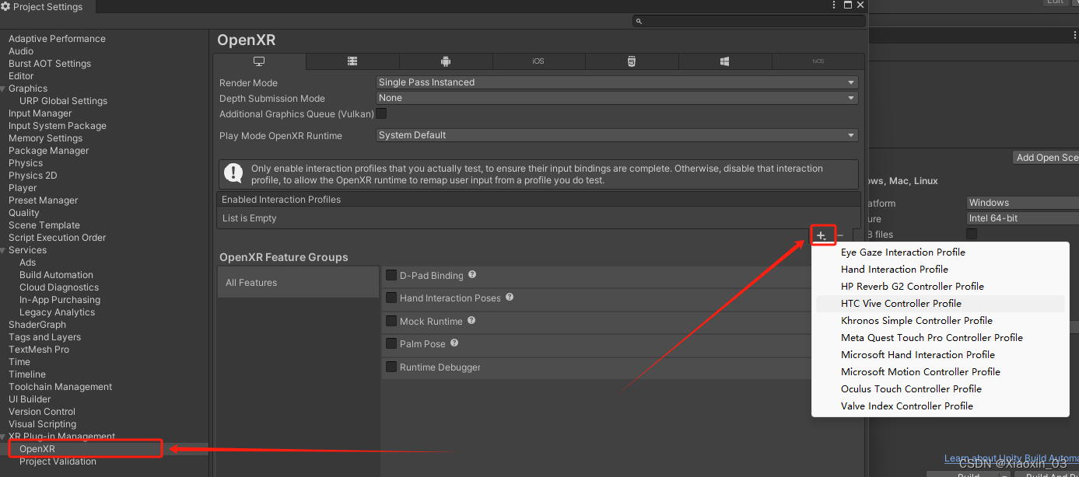
Task: Open the Learn about Unity Build Automation link
Action: [1010, 458]
